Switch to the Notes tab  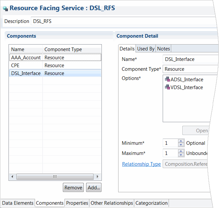pyautogui.click(x=163, y=49)
